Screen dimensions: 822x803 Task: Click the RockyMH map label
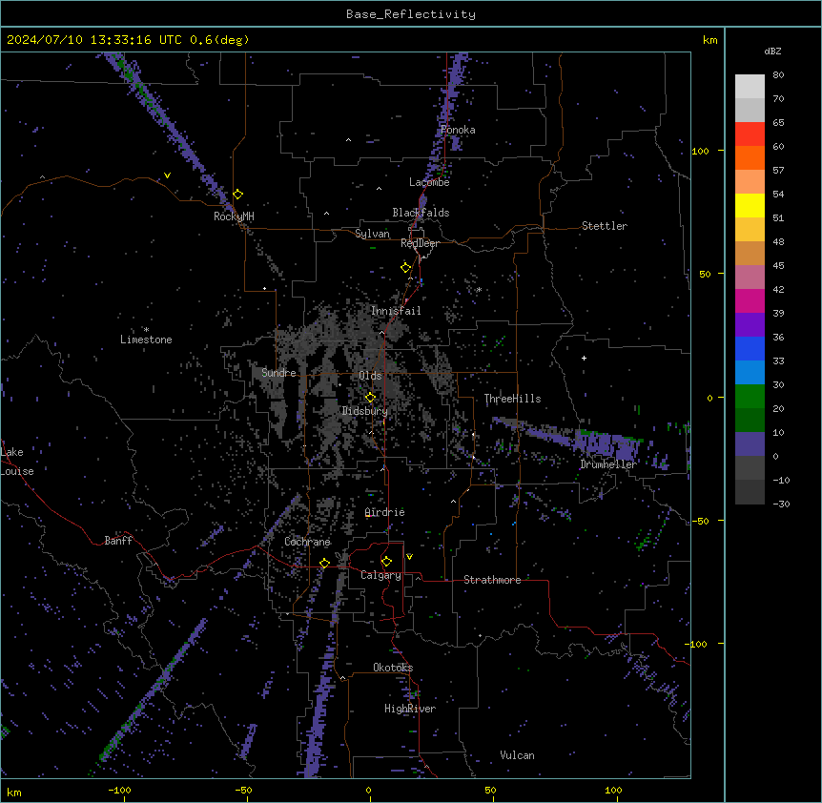[234, 216]
